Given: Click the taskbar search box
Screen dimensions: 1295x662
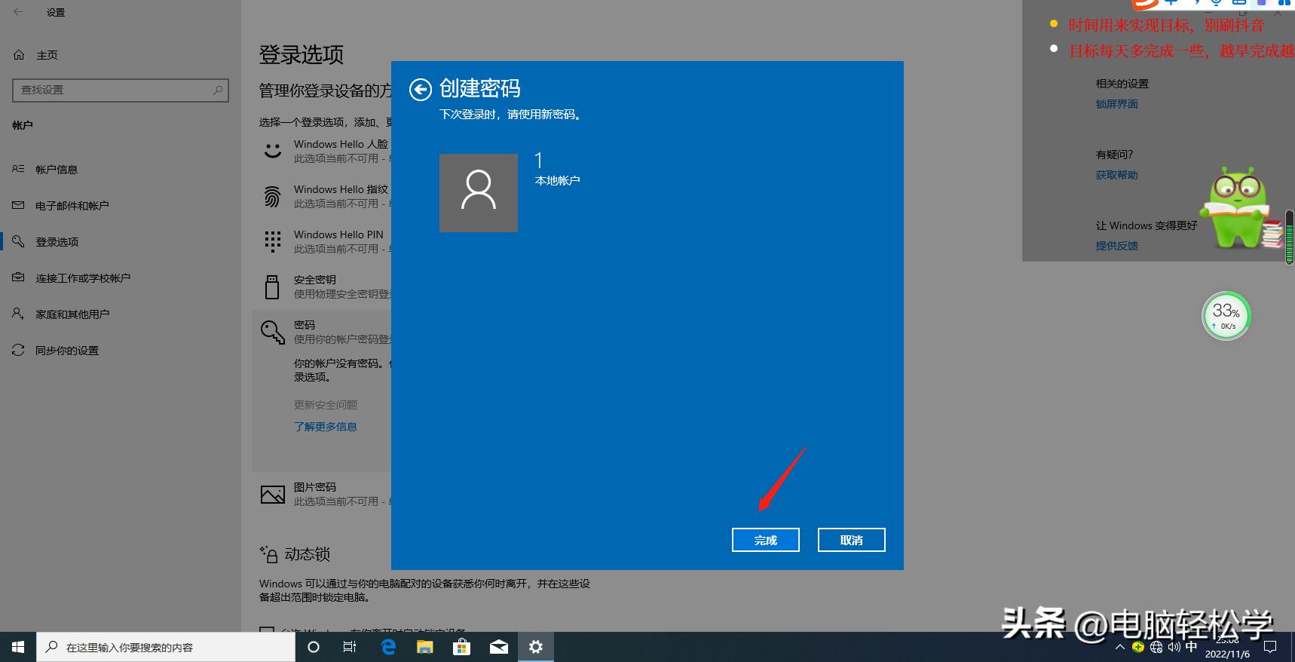Looking at the screenshot, I should click(x=166, y=647).
